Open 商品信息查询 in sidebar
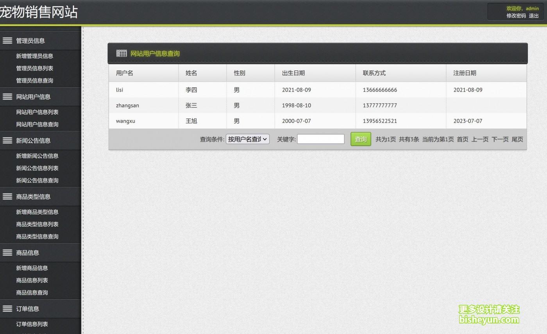The image size is (547, 334). point(32,293)
